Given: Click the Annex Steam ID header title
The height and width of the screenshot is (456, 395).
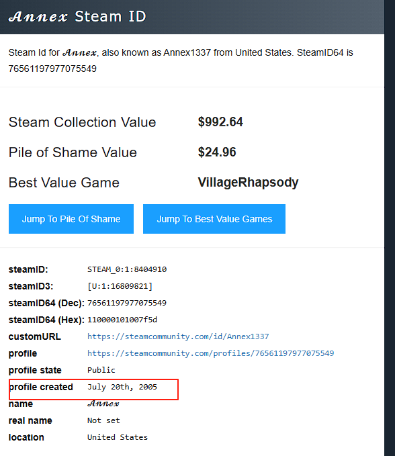Looking at the screenshot, I should pyautogui.click(x=77, y=16).
